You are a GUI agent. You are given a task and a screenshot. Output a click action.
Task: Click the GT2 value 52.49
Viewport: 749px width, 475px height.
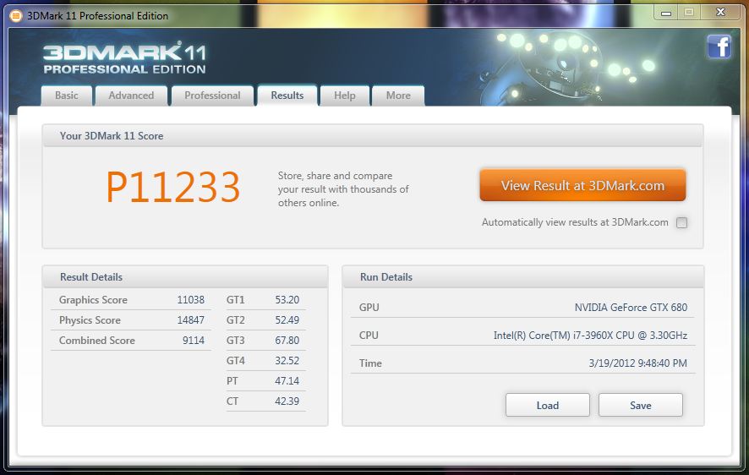click(x=287, y=320)
